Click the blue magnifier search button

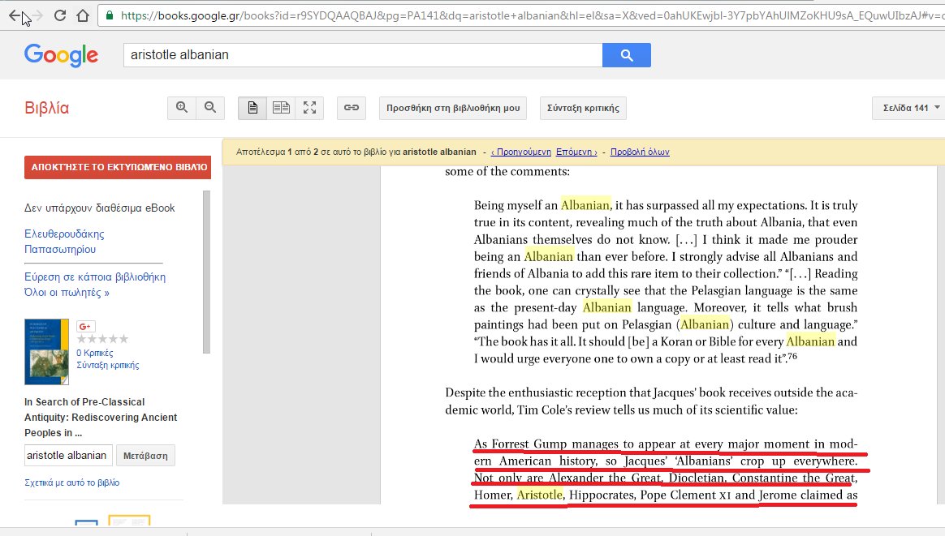pyautogui.click(x=626, y=55)
